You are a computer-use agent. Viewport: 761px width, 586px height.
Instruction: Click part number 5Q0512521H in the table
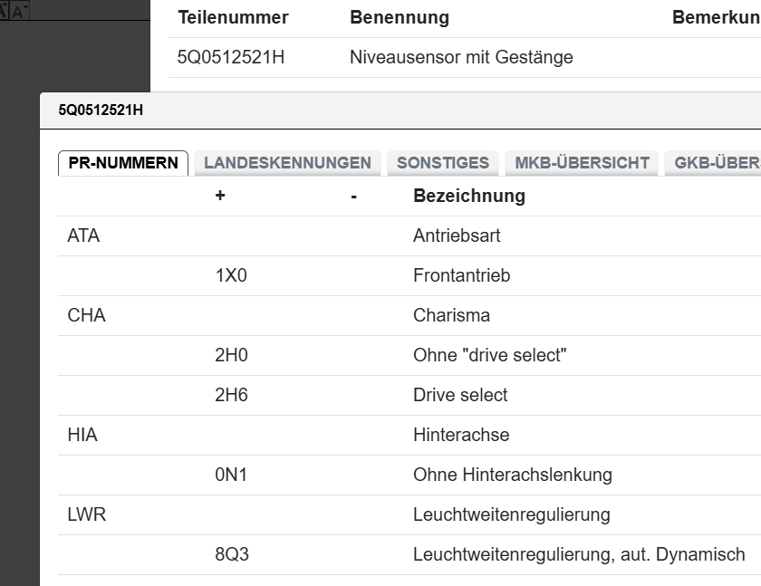click(x=231, y=58)
